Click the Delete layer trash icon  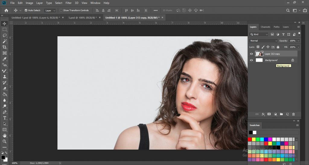click(293, 114)
